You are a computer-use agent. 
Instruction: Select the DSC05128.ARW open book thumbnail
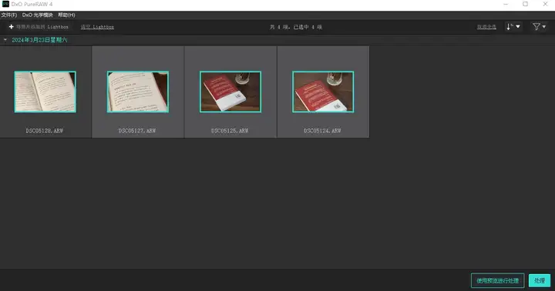pos(45,92)
